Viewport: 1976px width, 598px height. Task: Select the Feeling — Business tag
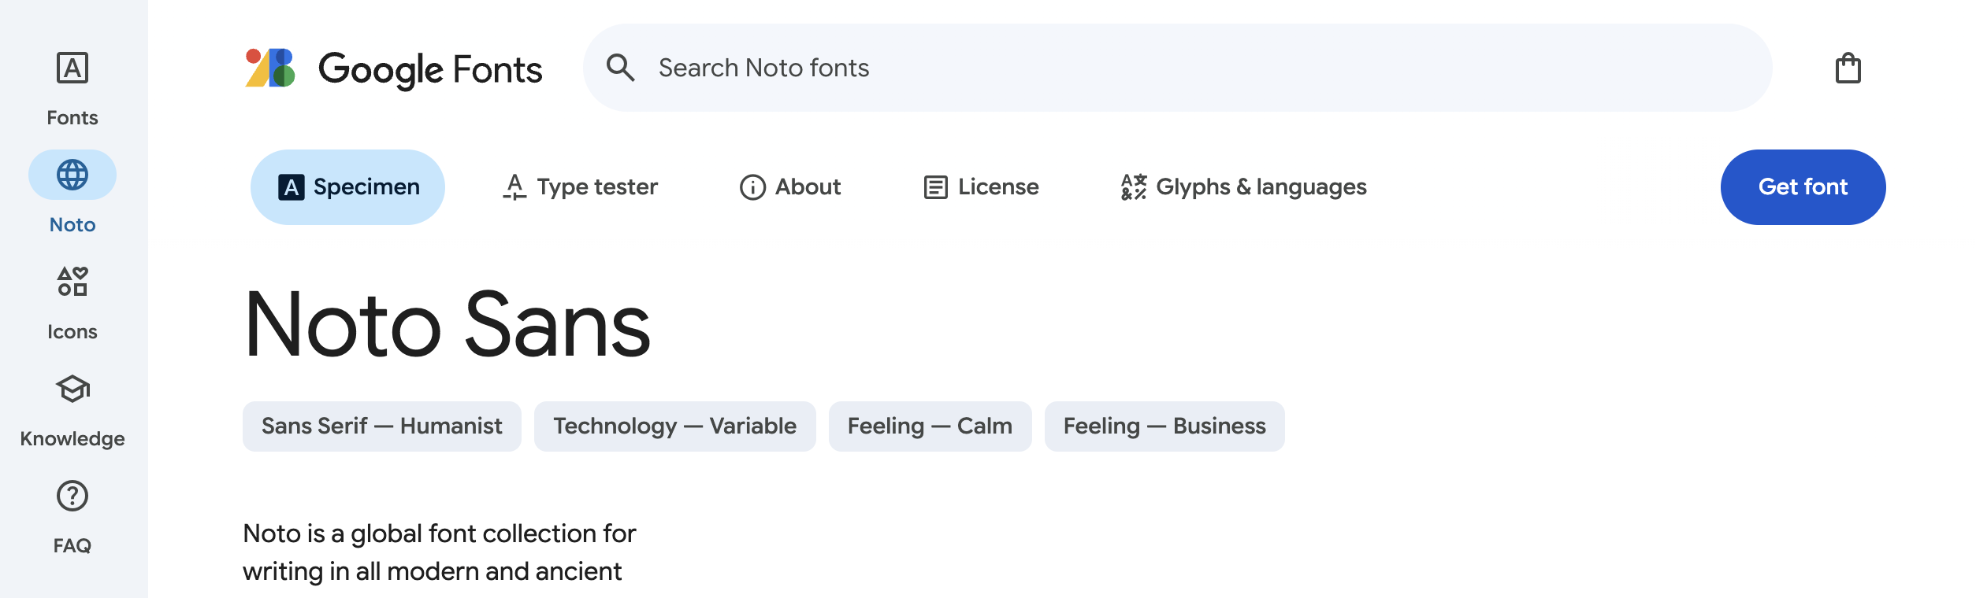pos(1164,426)
